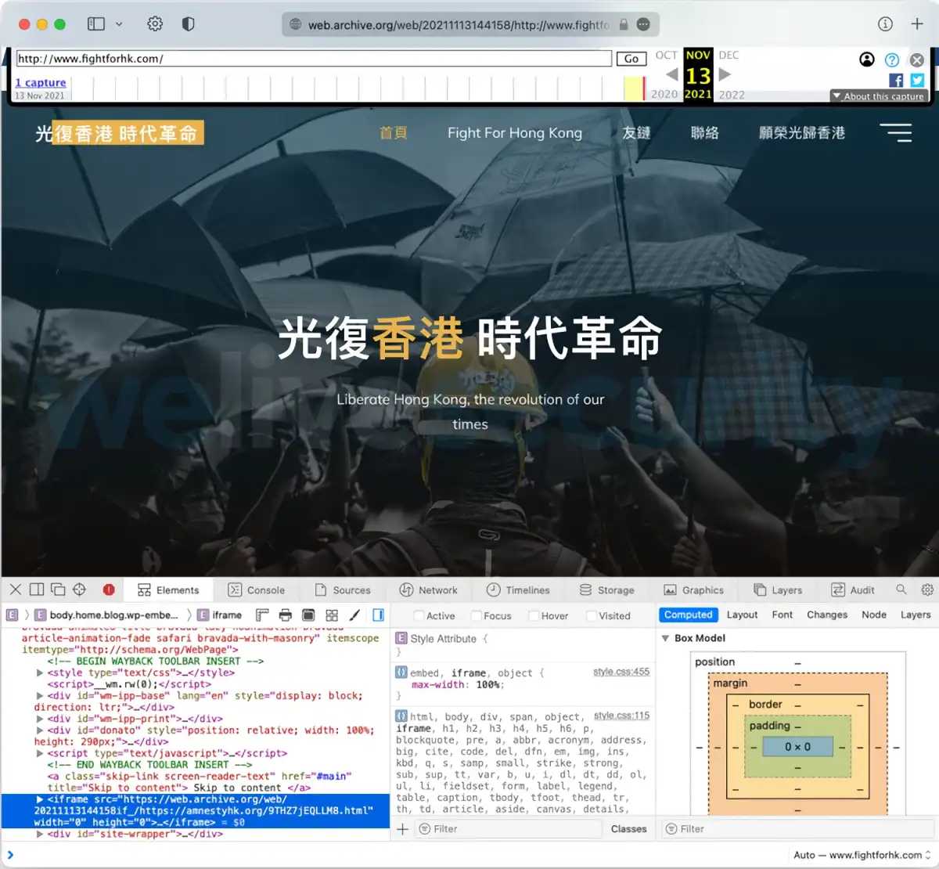Viewport: 939px width, 869px height.
Task: Switch to the Timelines tab
Action: [x=518, y=590]
